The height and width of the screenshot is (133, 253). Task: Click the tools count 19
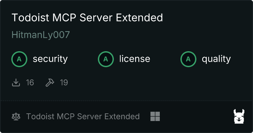(x=64, y=82)
